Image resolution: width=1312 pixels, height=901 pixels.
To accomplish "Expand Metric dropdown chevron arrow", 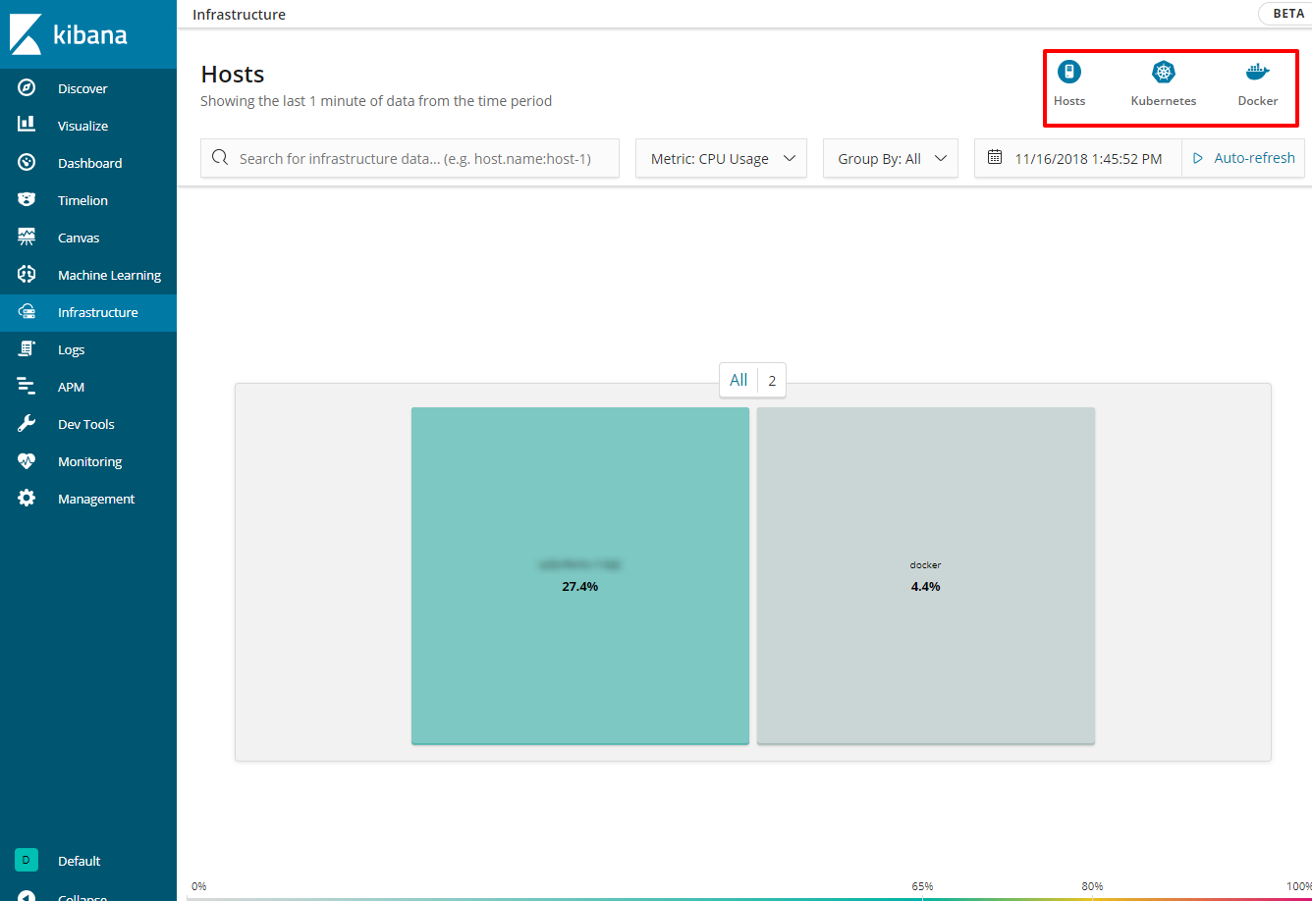I will (790, 158).
